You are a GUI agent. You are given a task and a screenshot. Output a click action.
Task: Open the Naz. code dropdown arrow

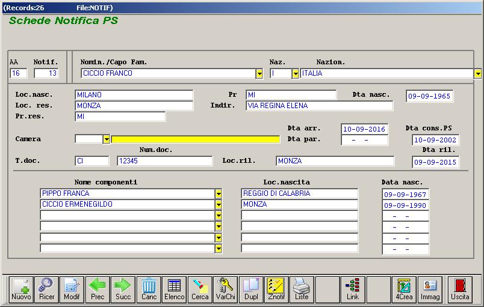tap(295, 73)
